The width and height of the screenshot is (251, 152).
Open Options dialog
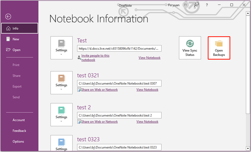point(18,142)
